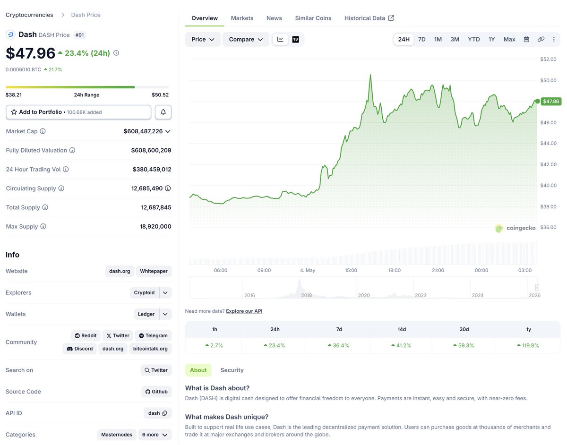
Task: Copy chart link icon
Action: pos(541,39)
